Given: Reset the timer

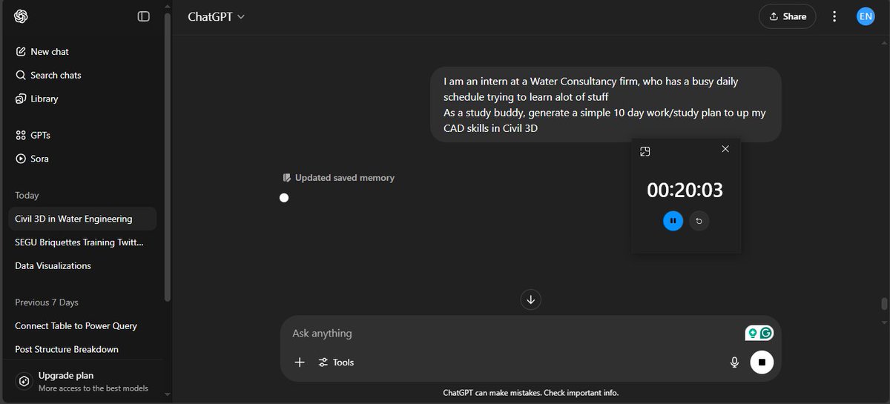Looking at the screenshot, I should point(699,221).
